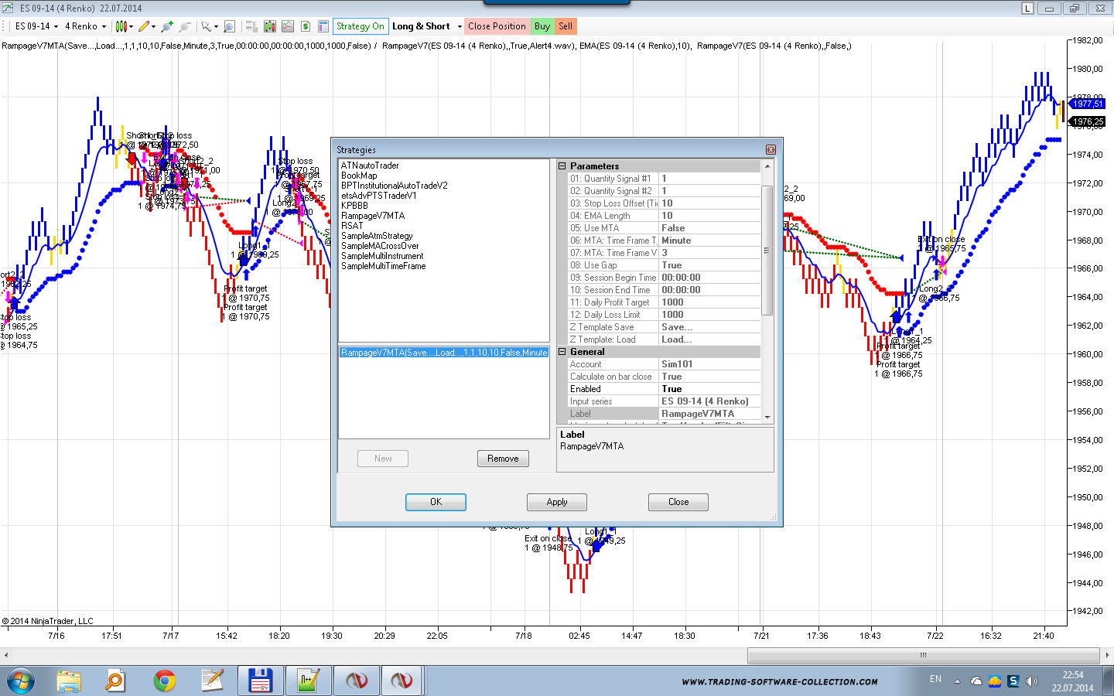The image size is (1114, 696).
Task: Open the Strategies dollar-sign icon
Action: pyautogui.click(x=306, y=26)
